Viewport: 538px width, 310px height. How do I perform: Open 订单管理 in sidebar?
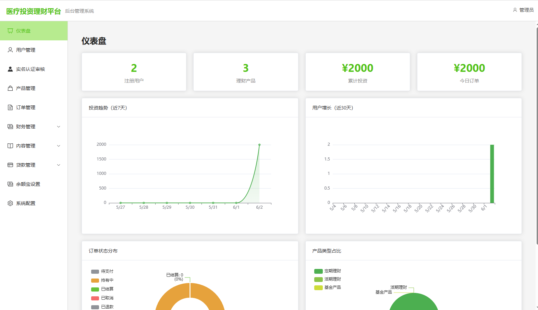[x=34, y=107]
